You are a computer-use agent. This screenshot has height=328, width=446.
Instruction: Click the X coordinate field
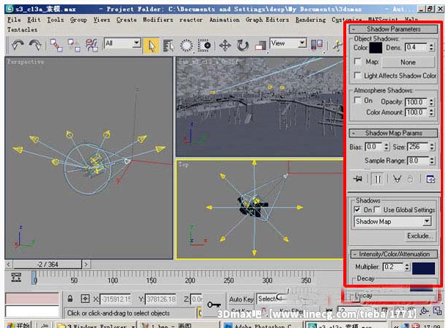pos(115,299)
